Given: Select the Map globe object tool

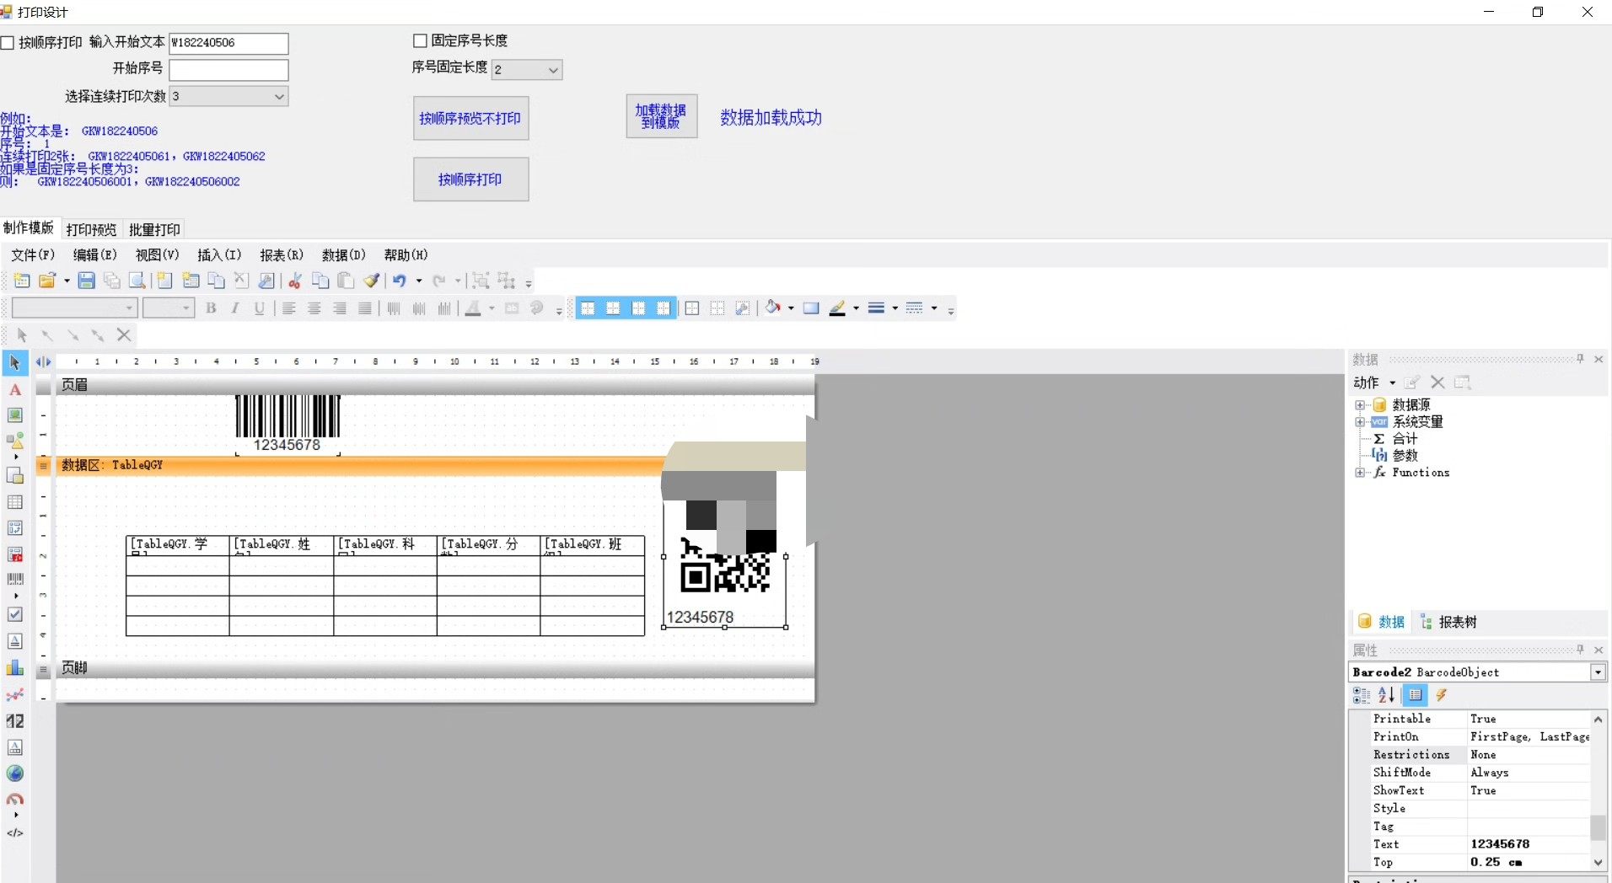Looking at the screenshot, I should point(15,773).
